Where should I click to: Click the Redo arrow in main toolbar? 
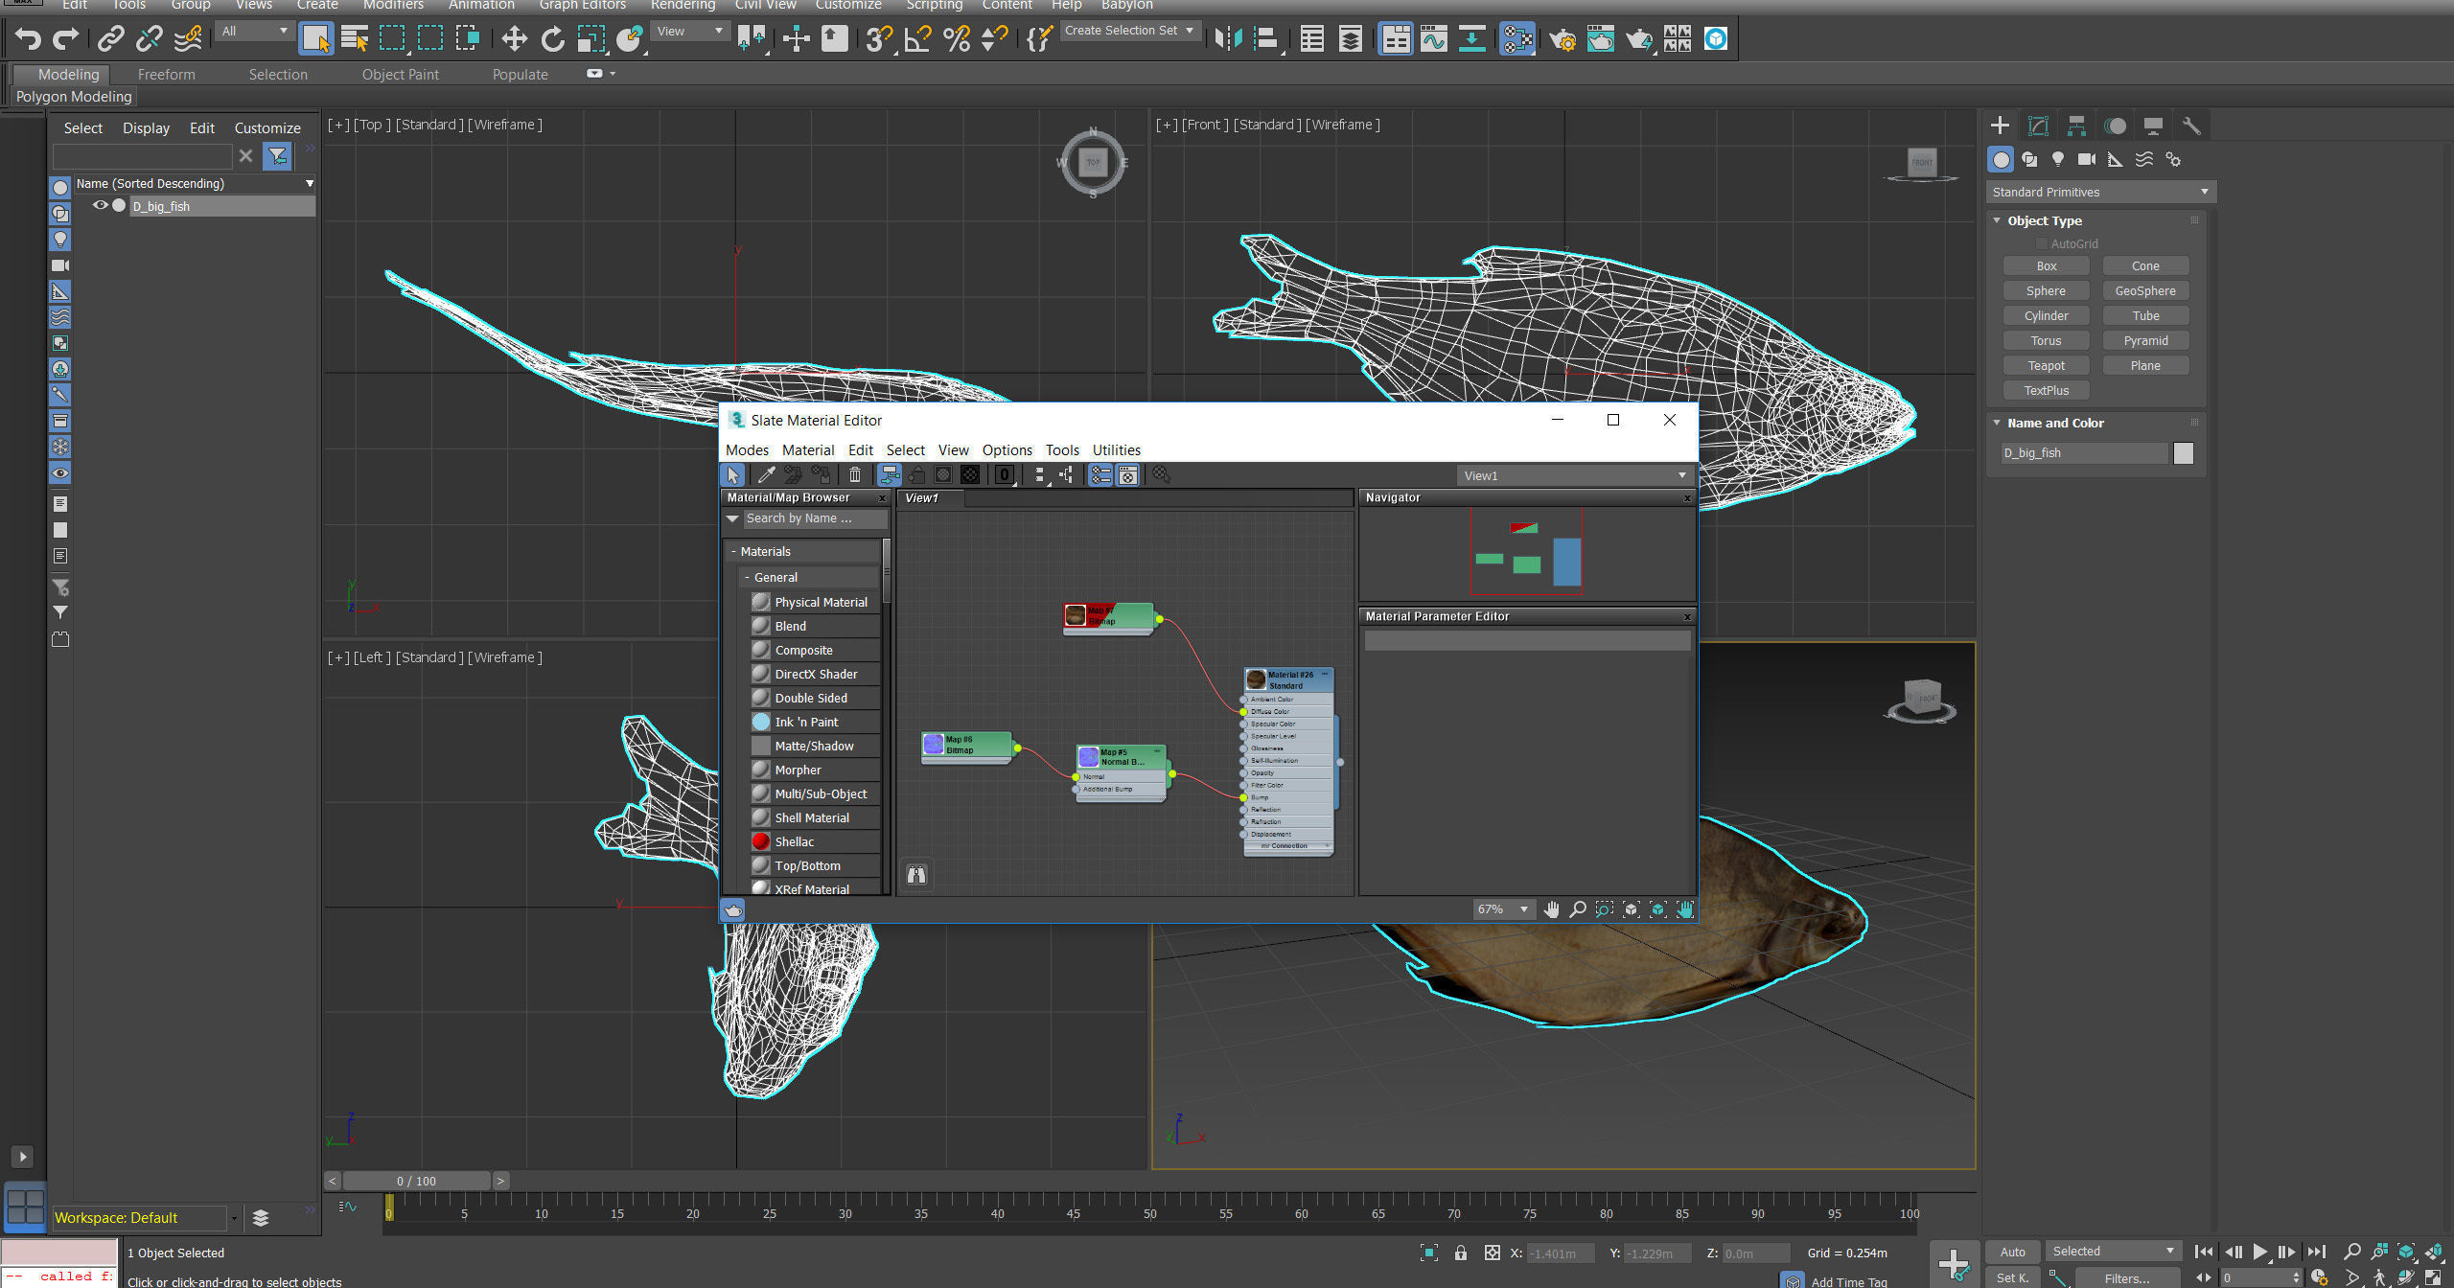[66, 39]
